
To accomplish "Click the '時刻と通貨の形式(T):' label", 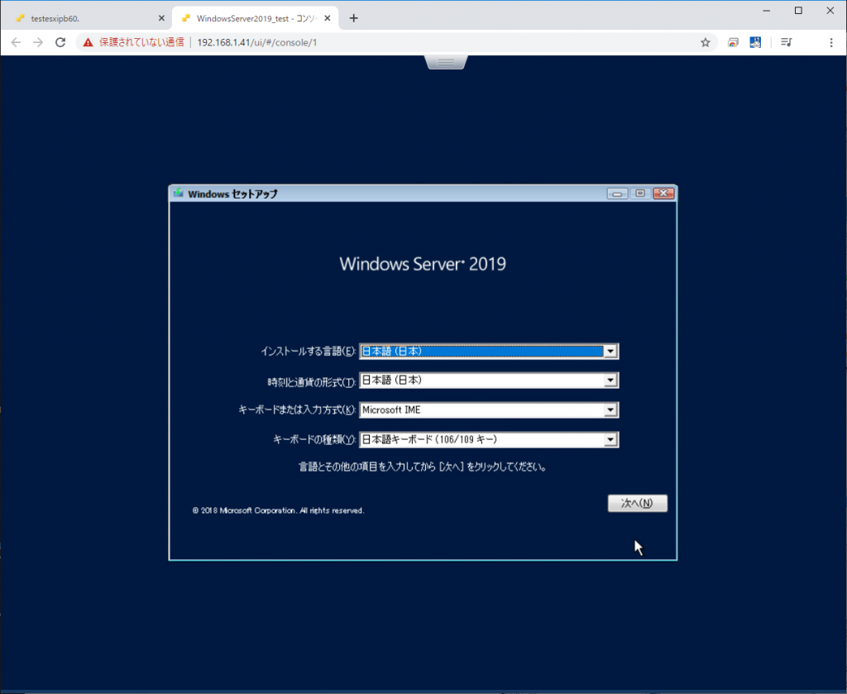I will (312, 382).
